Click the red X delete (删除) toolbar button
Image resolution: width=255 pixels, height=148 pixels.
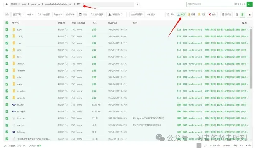click(x=212, y=15)
